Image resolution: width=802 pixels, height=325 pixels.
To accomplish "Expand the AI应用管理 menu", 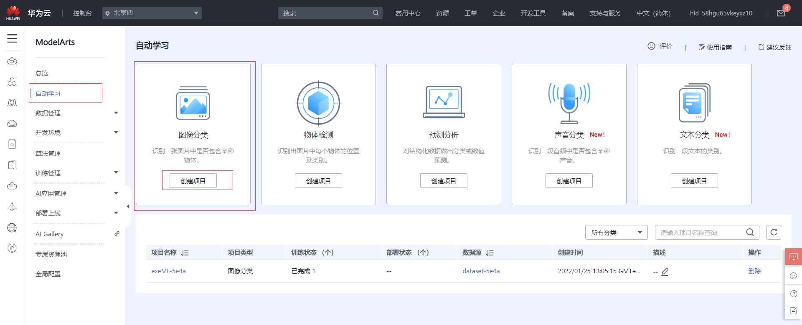I will pos(116,193).
